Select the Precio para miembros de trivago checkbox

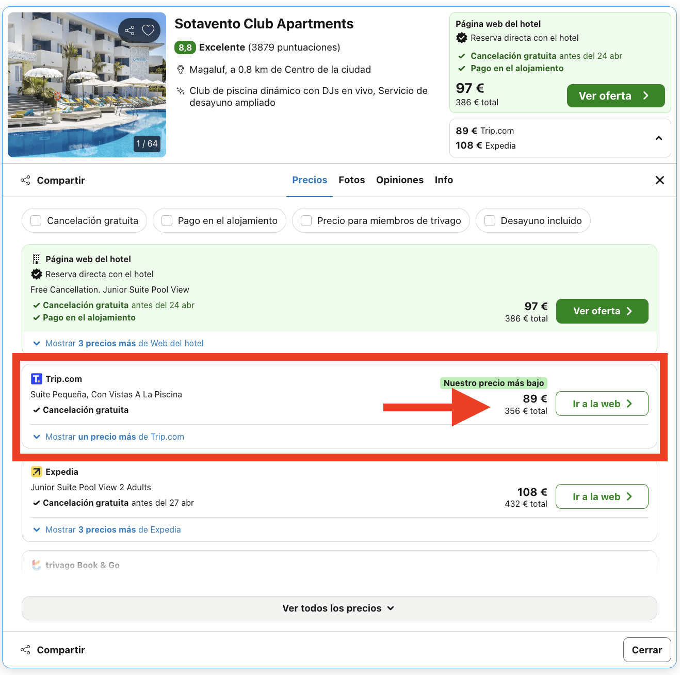(306, 220)
